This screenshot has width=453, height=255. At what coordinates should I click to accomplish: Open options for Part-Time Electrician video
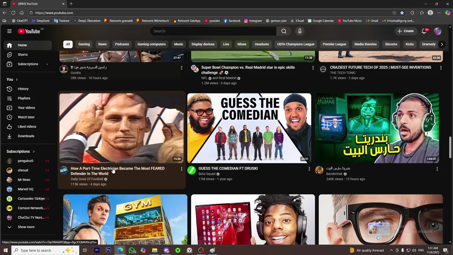(182, 169)
